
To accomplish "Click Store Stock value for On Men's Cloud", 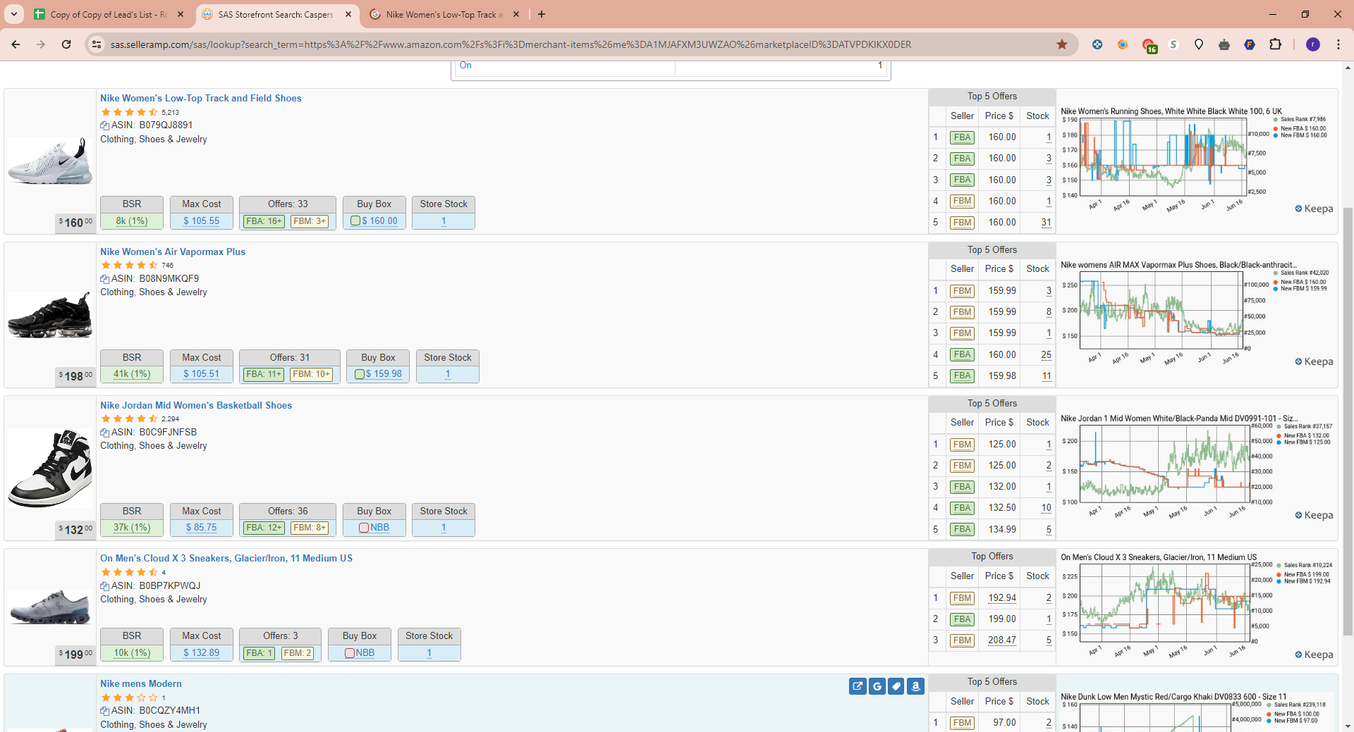I will (429, 653).
